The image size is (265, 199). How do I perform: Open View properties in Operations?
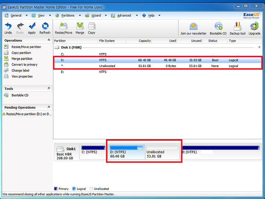(x=22, y=76)
